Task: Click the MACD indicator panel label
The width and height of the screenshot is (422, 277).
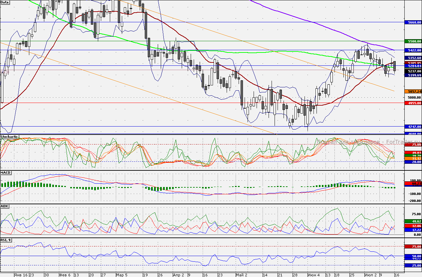Action: [x=5, y=173]
